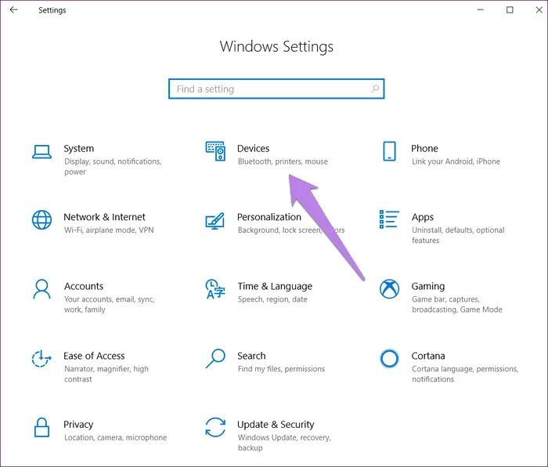The width and height of the screenshot is (548, 467).
Task: Click the Devices keyboard and speaker icon
Action: click(215, 151)
